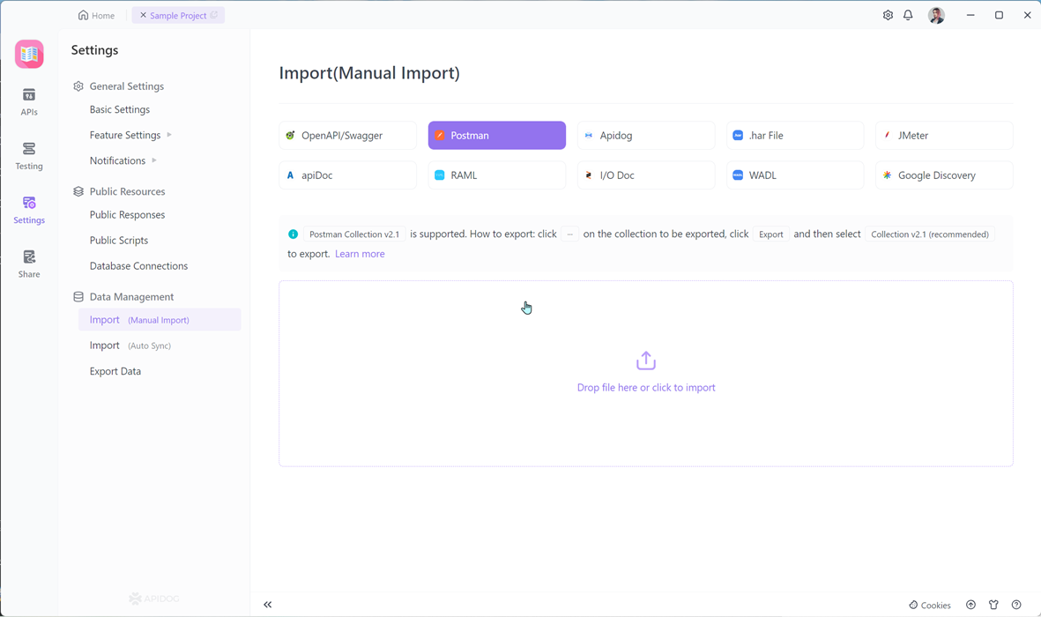Open the Testing section in sidebar
The height and width of the screenshot is (617, 1041).
point(28,156)
